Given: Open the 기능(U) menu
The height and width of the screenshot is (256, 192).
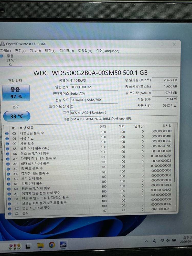Looking at the screenshot, I should 35,51.
